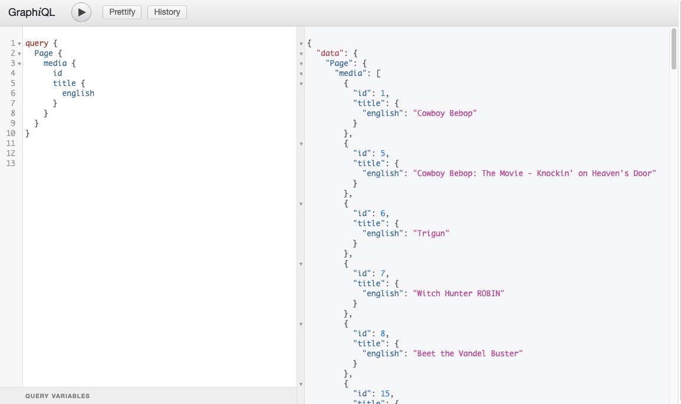The image size is (681, 404).
Task: Click the "data" key in the result
Action: [330, 53]
